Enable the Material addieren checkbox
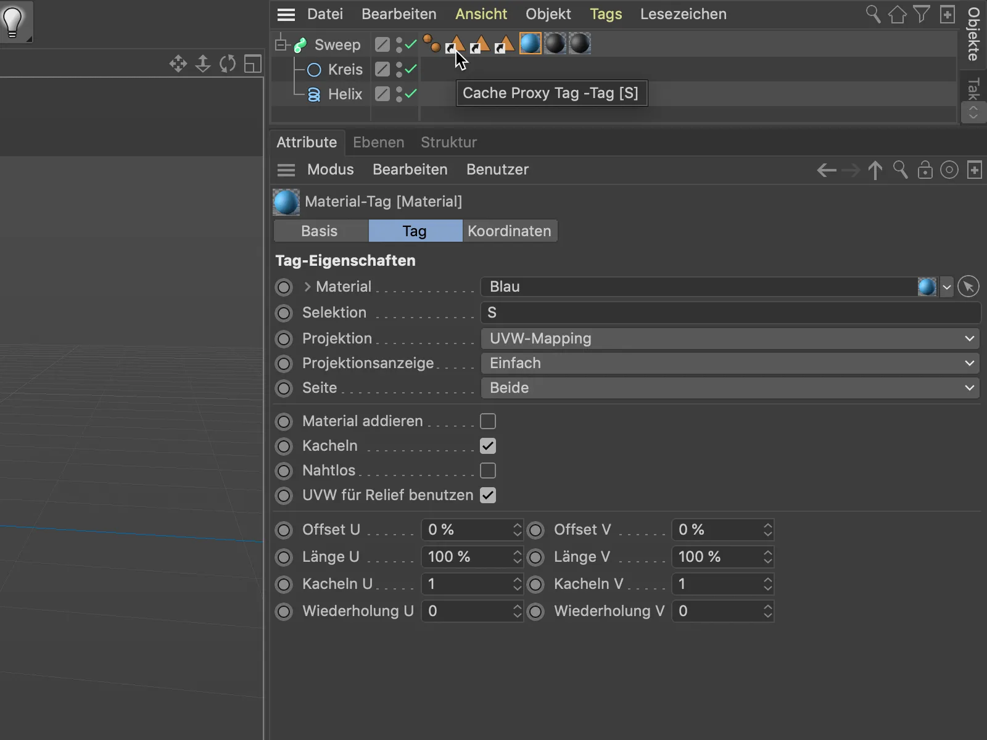Screen dimensions: 987x740 pyautogui.click(x=488, y=421)
